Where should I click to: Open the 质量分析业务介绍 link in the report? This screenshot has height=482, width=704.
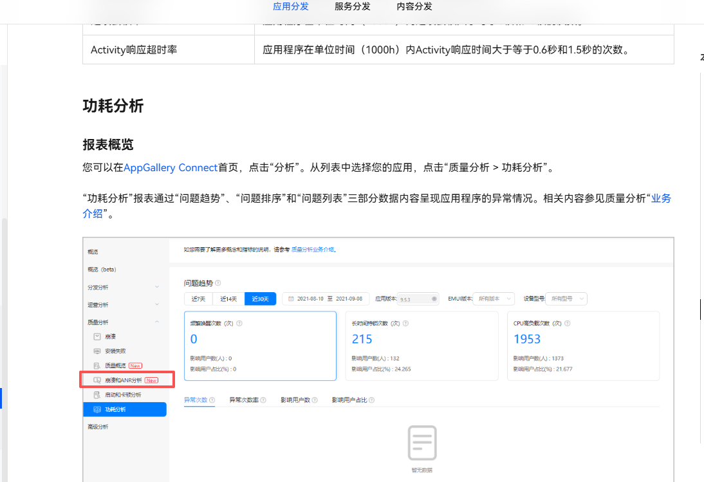313,249
